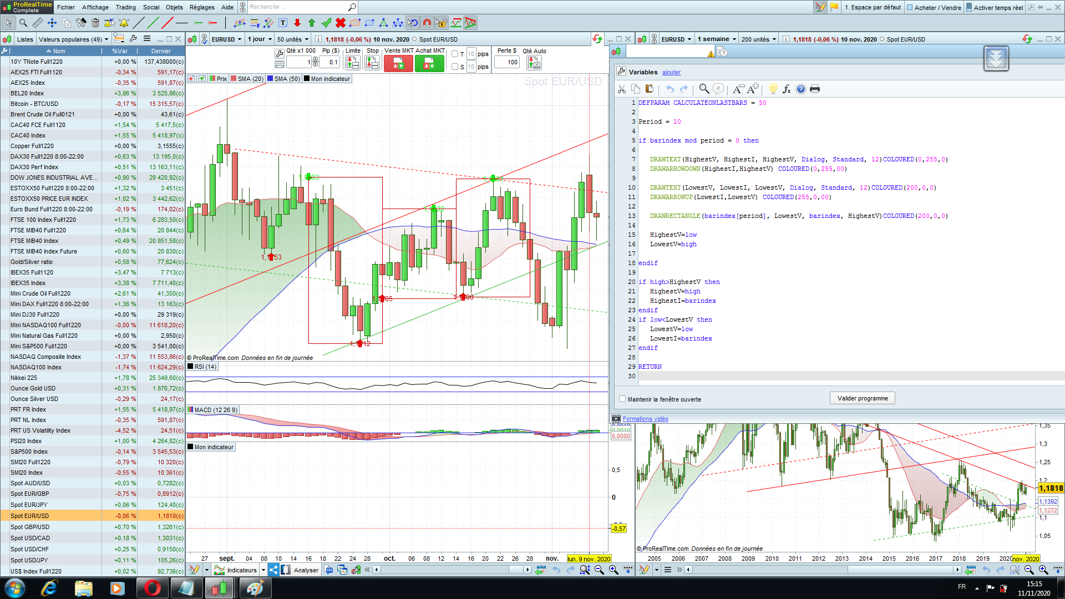This screenshot has width=1065, height=599.
Task: Click the lightbulb help icon in editor
Action: point(773,89)
